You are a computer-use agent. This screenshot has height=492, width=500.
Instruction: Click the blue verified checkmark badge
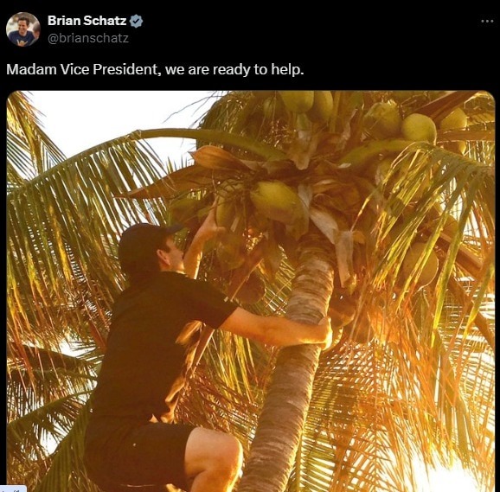click(136, 21)
